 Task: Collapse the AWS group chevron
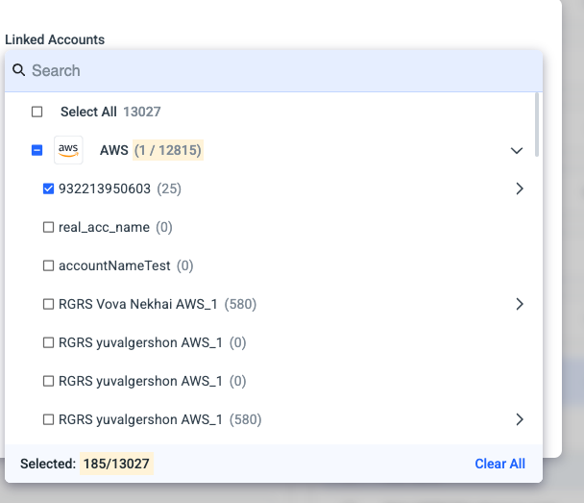click(x=517, y=150)
